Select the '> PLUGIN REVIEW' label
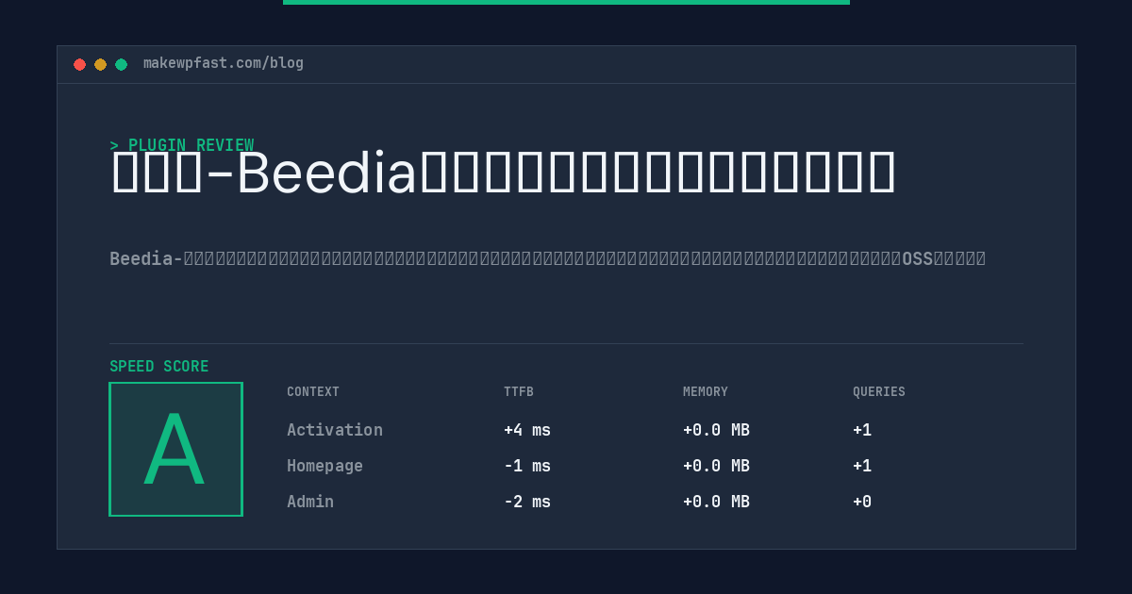The width and height of the screenshot is (1132, 594). point(182,145)
